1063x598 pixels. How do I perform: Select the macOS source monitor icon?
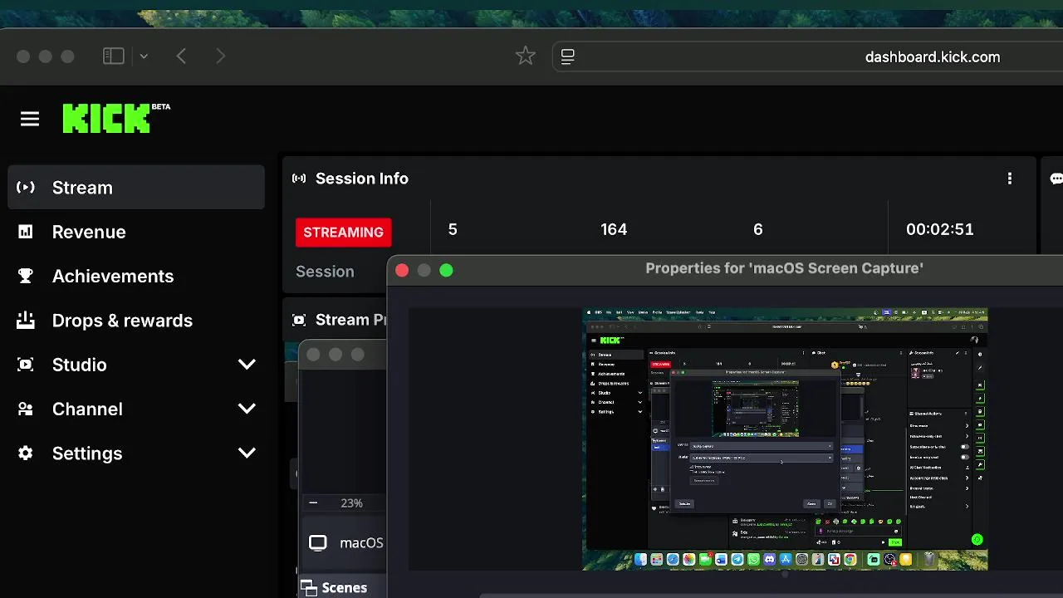318,543
